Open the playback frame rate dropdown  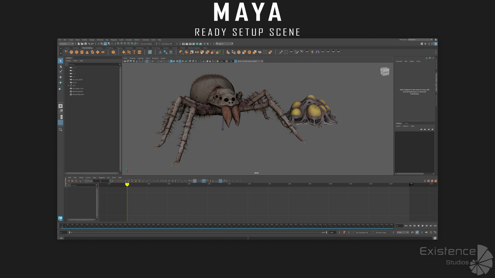[403, 232]
